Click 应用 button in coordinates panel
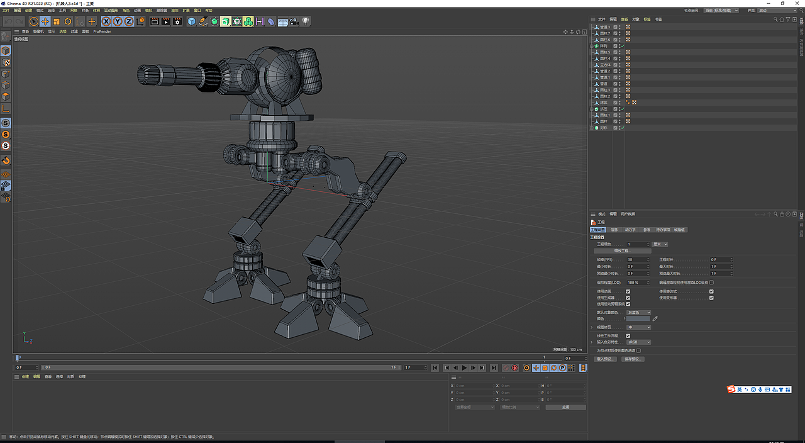The width and height of the screenshot is (805, 443). (x=565, y=407)
